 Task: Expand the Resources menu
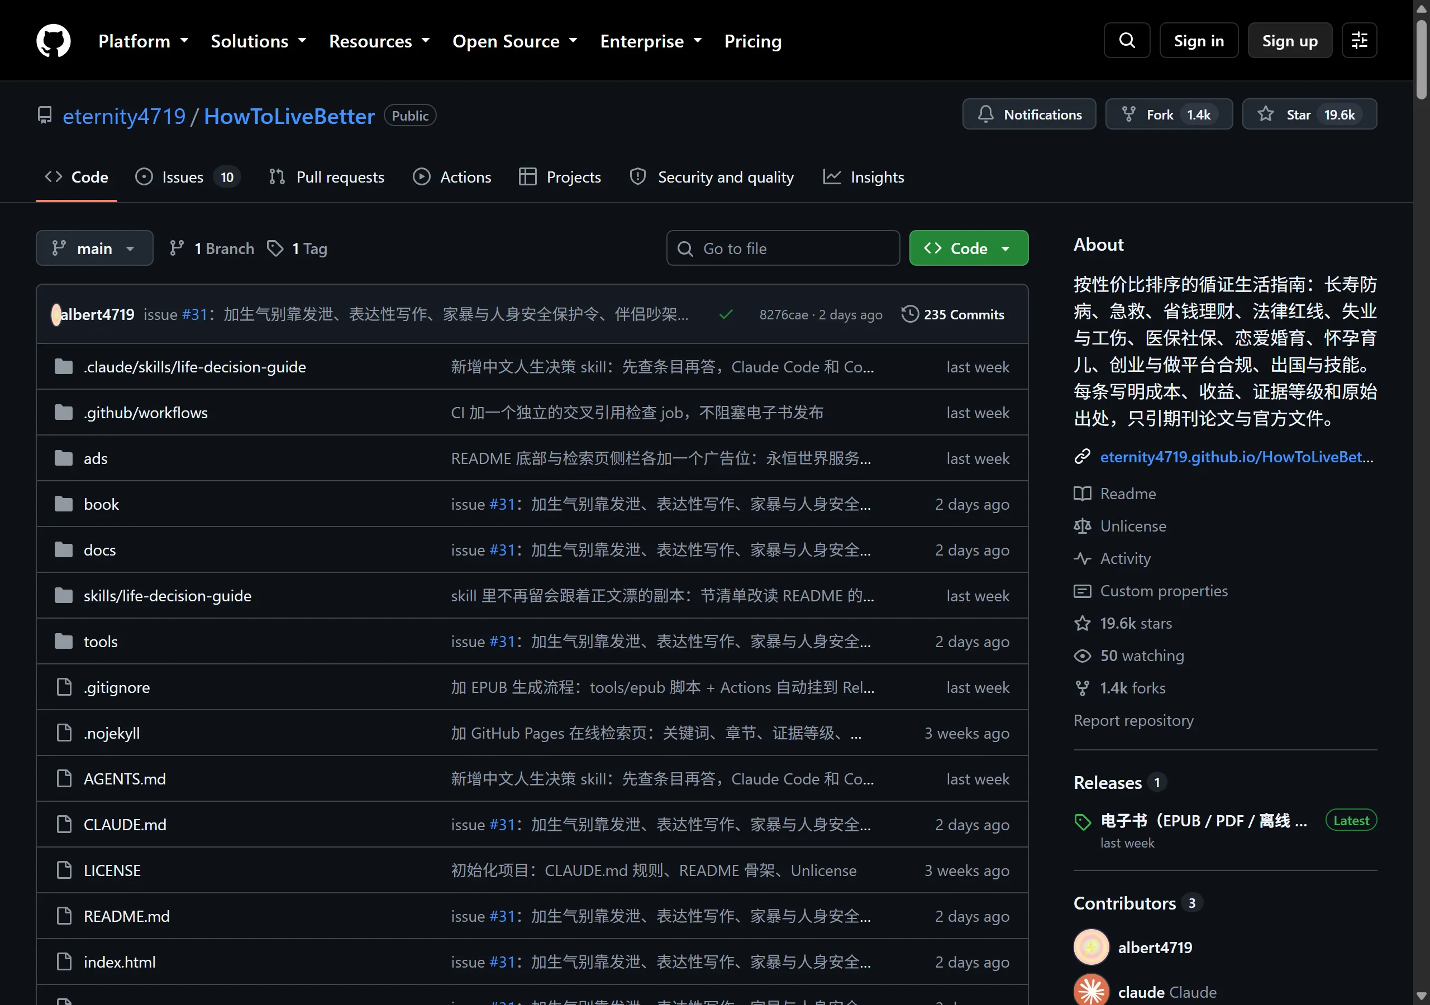[x=379, y=41]
